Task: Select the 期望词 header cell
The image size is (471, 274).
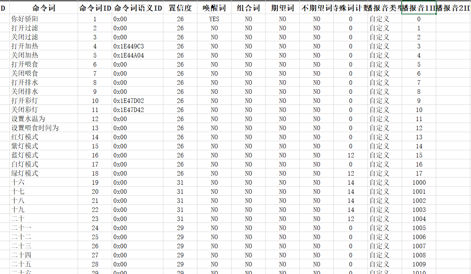Action: [283, 8]
